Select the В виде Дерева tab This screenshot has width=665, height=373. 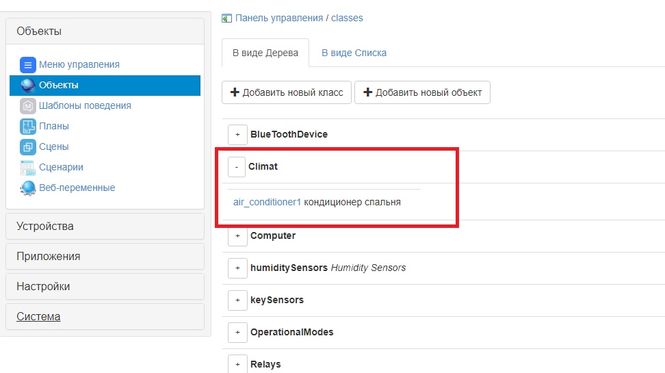265,53
